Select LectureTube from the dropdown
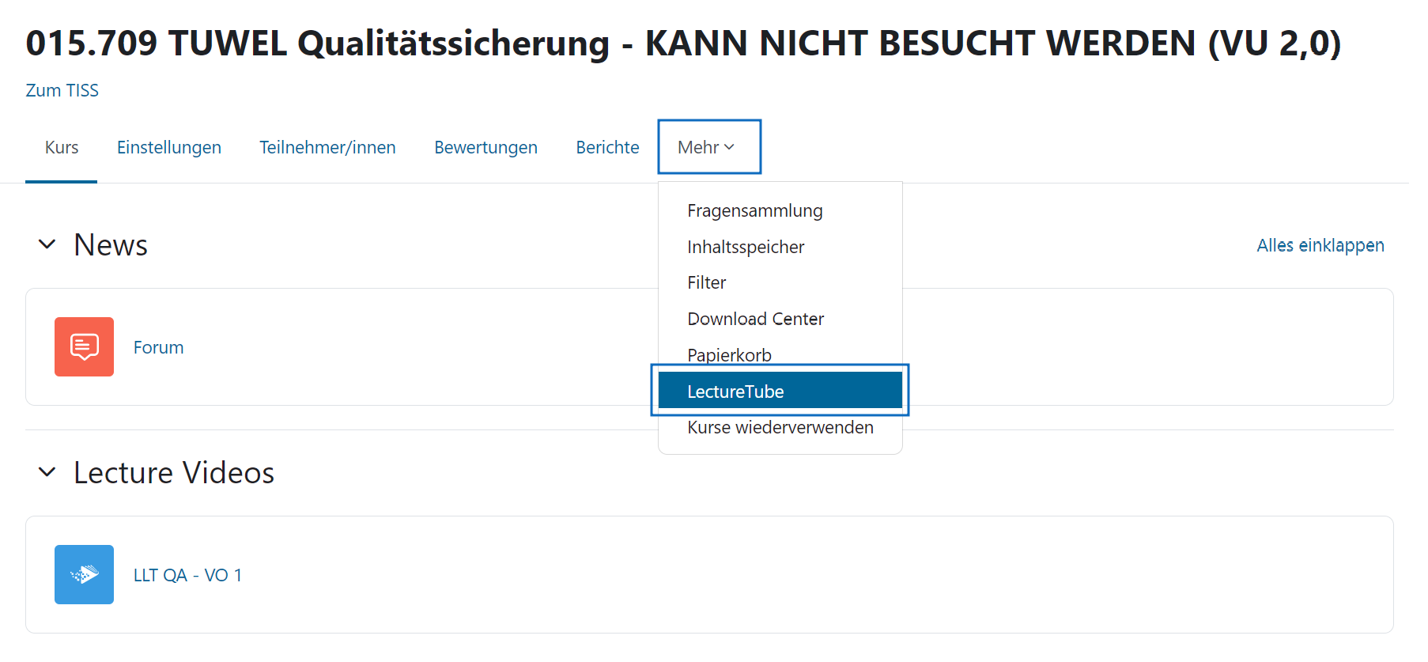 (x=735, y=392)
